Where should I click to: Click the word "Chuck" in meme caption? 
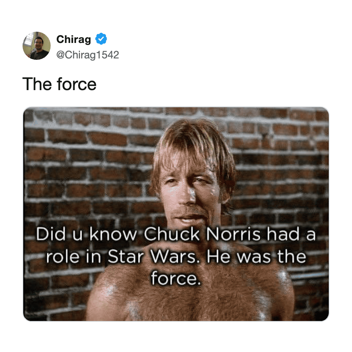(171, 234)
